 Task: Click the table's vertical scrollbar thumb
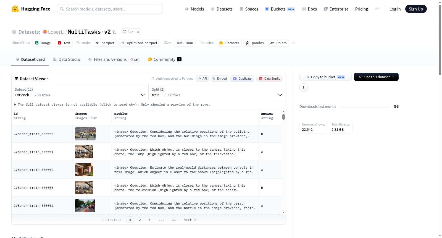(x=283, y=117)
